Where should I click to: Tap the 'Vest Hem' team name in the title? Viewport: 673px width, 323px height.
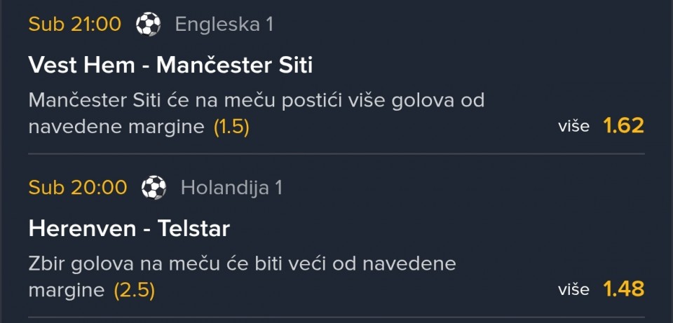point(81,65)
